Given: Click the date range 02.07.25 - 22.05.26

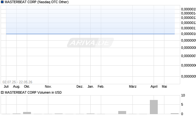Looking at the screenshot, I should (x=17, y=82).
